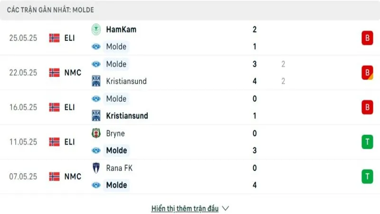Click the NMC league label on 22.05.25

tap(73, 73)
